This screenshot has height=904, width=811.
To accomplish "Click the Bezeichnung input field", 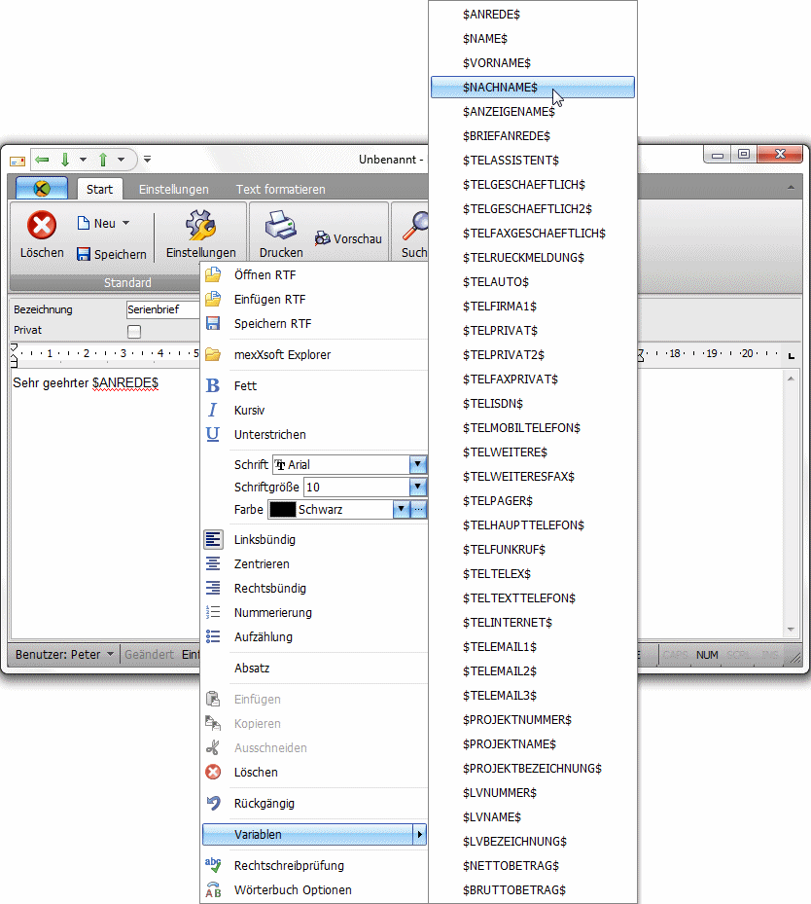I will (x=162, y=309).
